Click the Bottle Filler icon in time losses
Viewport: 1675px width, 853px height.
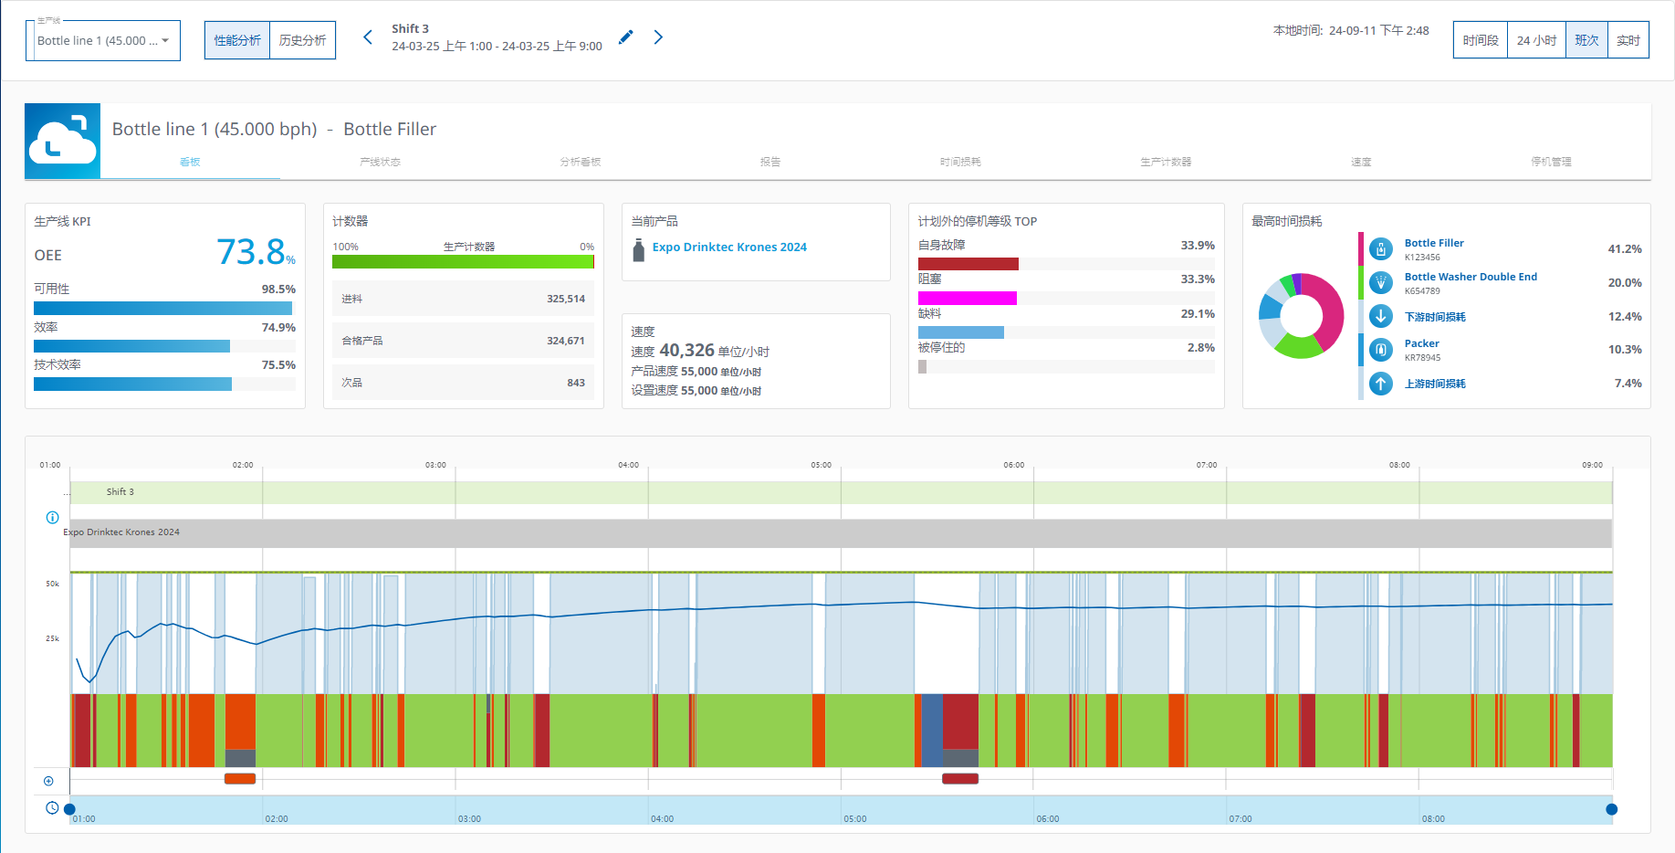point(1381,248)
